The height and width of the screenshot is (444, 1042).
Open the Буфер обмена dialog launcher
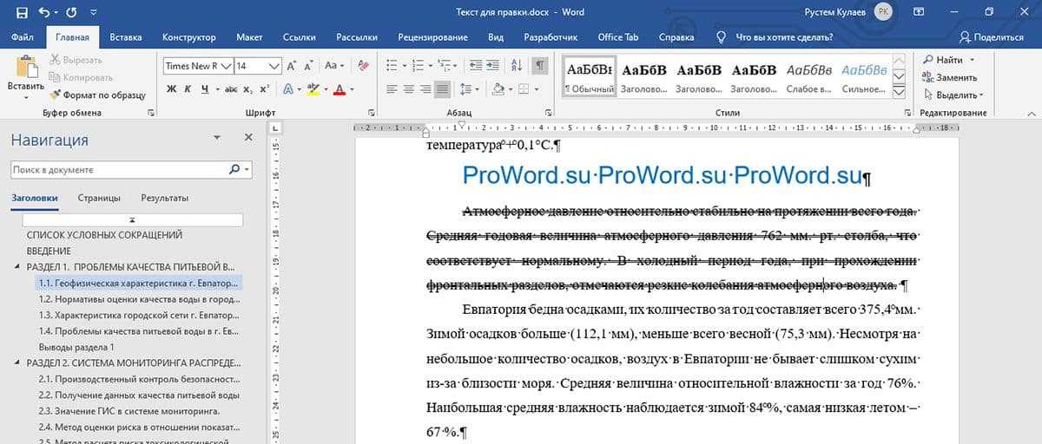(x=151, y=114)
